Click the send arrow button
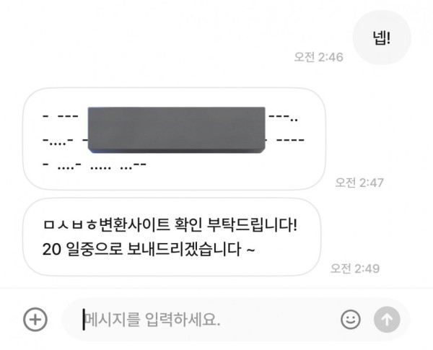The height and width of the screenshot is (350, 433). coord(387,320)
